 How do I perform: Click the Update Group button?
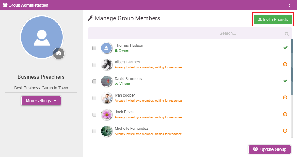point(270,149)
